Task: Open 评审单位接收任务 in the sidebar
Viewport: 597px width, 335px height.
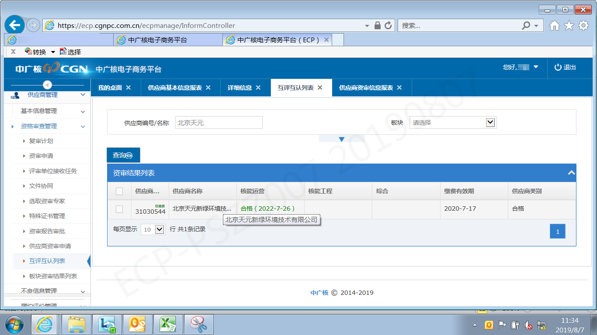Action: point(53,171)
